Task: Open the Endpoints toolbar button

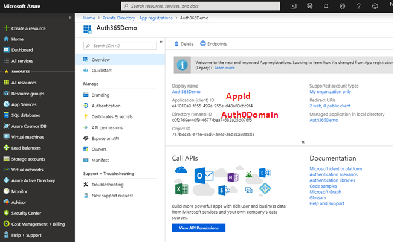Action: coord(213,44)
